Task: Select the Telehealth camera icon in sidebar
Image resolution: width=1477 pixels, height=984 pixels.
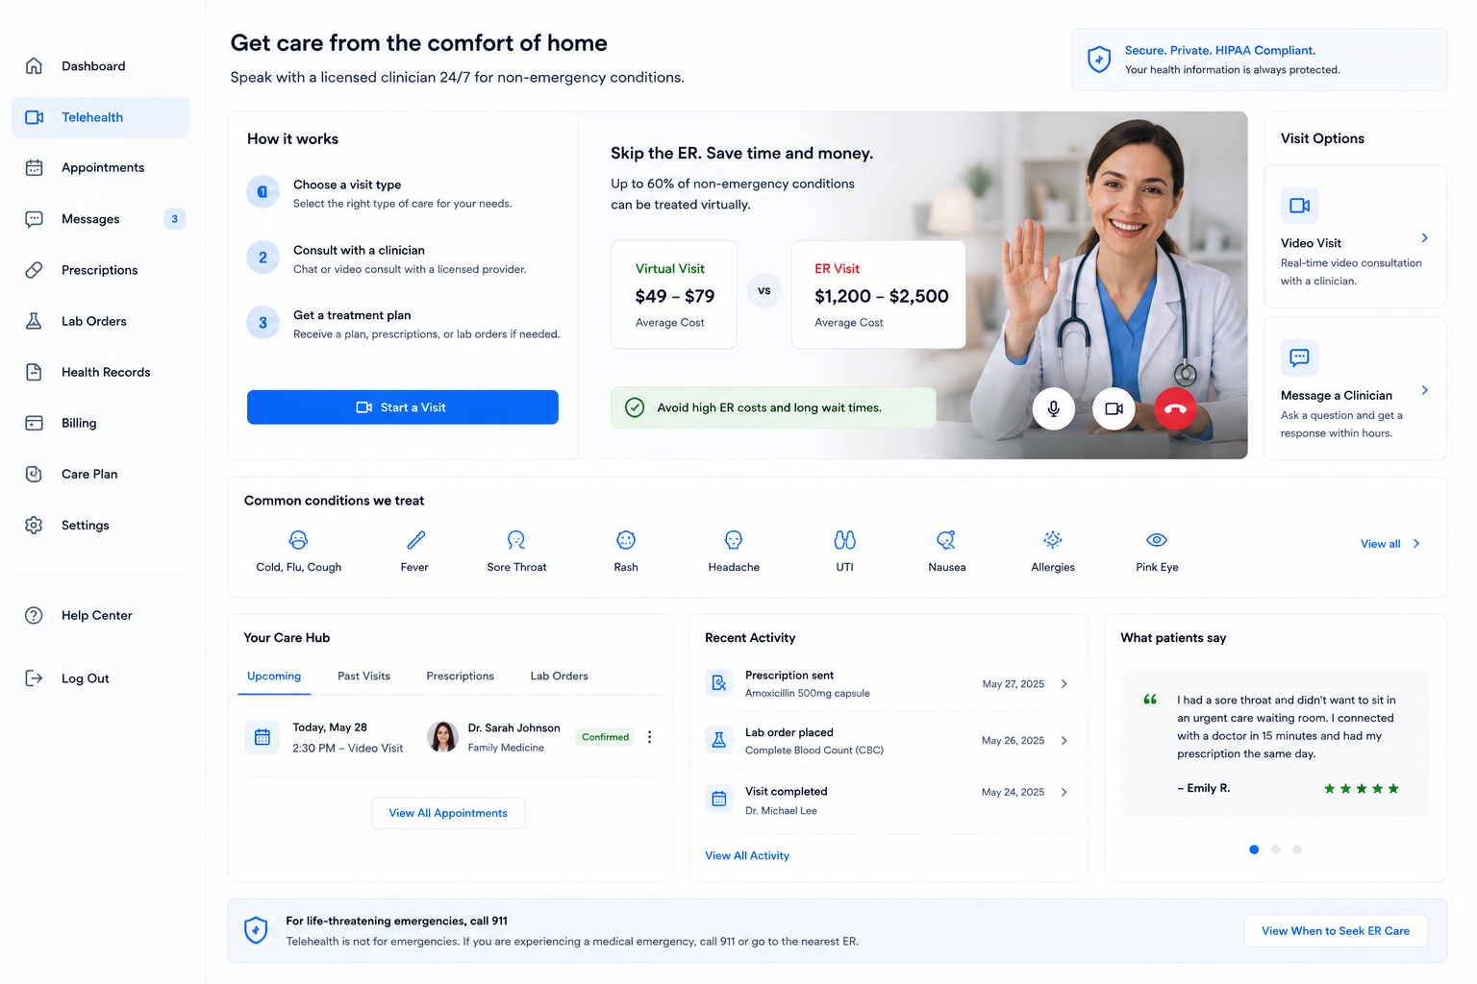Action: click(34, 117)
